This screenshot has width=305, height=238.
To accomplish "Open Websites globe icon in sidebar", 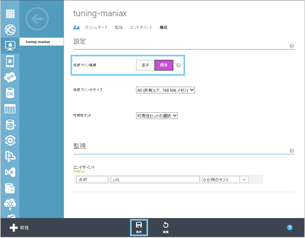I will 10,29.
